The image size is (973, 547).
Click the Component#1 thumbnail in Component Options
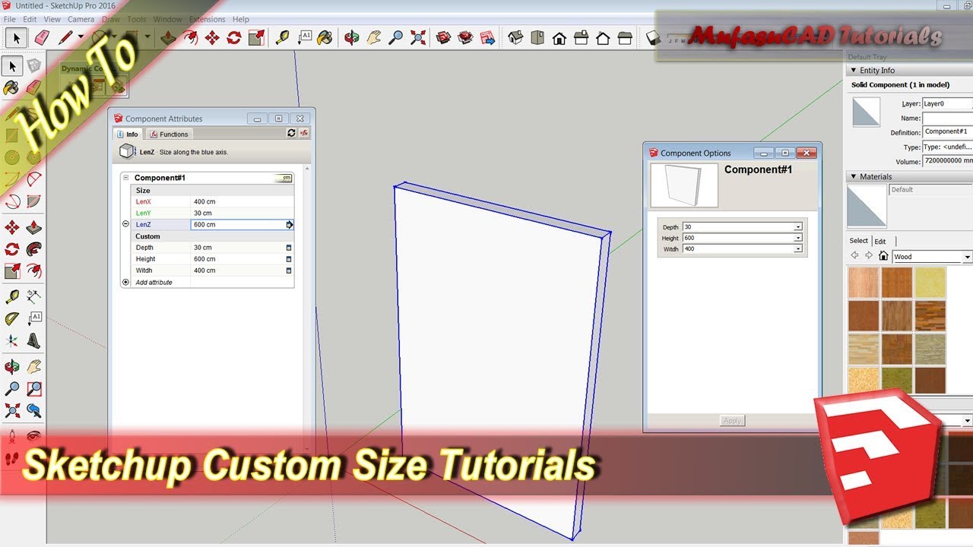684,185
